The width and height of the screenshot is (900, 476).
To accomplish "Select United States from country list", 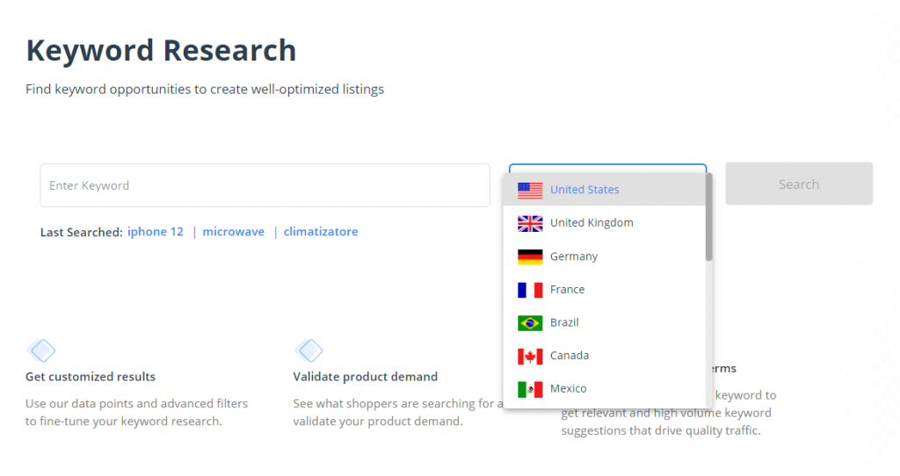I will click(584, 190).
